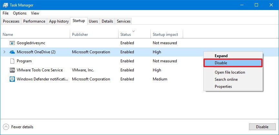
Task: Click the sort arrow above Status column
Action: tap(133, 31)
